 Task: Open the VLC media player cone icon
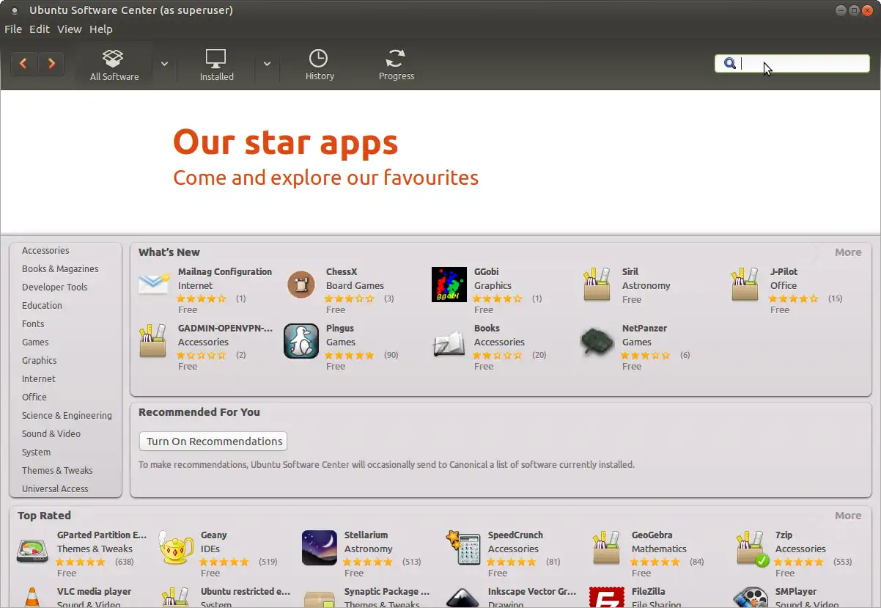32,598
